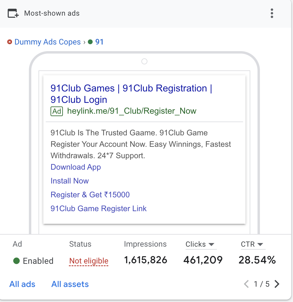293x302 pixels.
Task: Click the red removed campaign status icon
Action: pyautogui.click(x=10, y=42)
